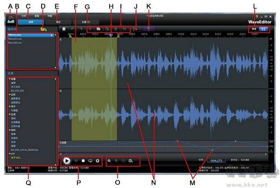This screenshot has height=188, width=280.
Task: Crop audio to the selection
Action: (125, 29)
